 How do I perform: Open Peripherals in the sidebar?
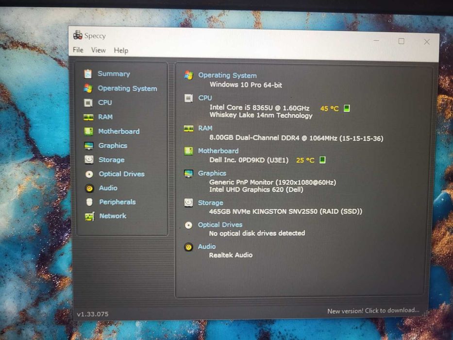117,202
